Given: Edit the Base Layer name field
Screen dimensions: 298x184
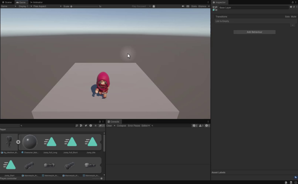Looking at the screenshot, I should 254,8.
